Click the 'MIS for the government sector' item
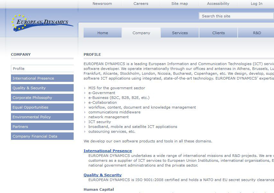 [117, 88]
